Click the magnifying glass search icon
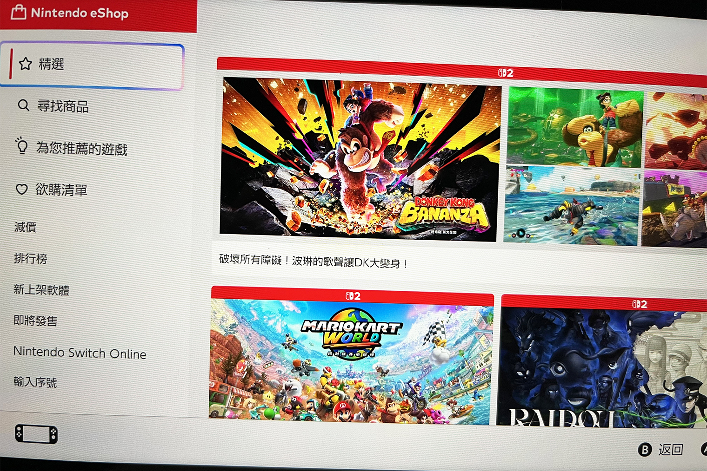Viewport: 707px width, 471px height. tap(23, 105)
